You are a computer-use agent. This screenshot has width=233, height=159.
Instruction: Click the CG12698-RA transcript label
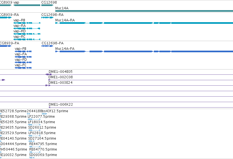click(53, 15)
